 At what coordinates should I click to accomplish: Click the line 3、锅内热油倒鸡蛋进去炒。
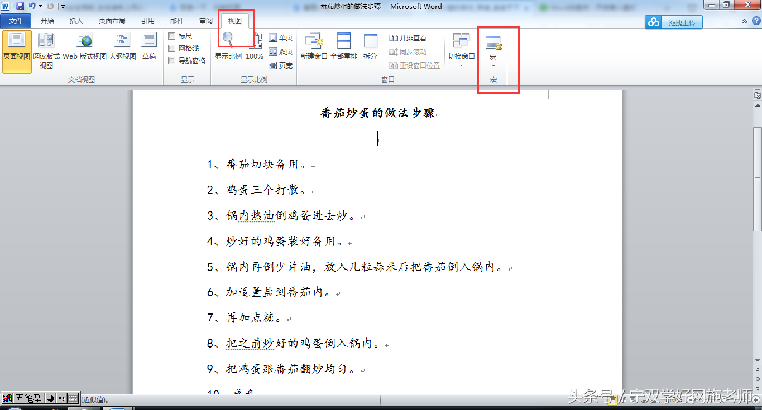click(x=281, y=216)
